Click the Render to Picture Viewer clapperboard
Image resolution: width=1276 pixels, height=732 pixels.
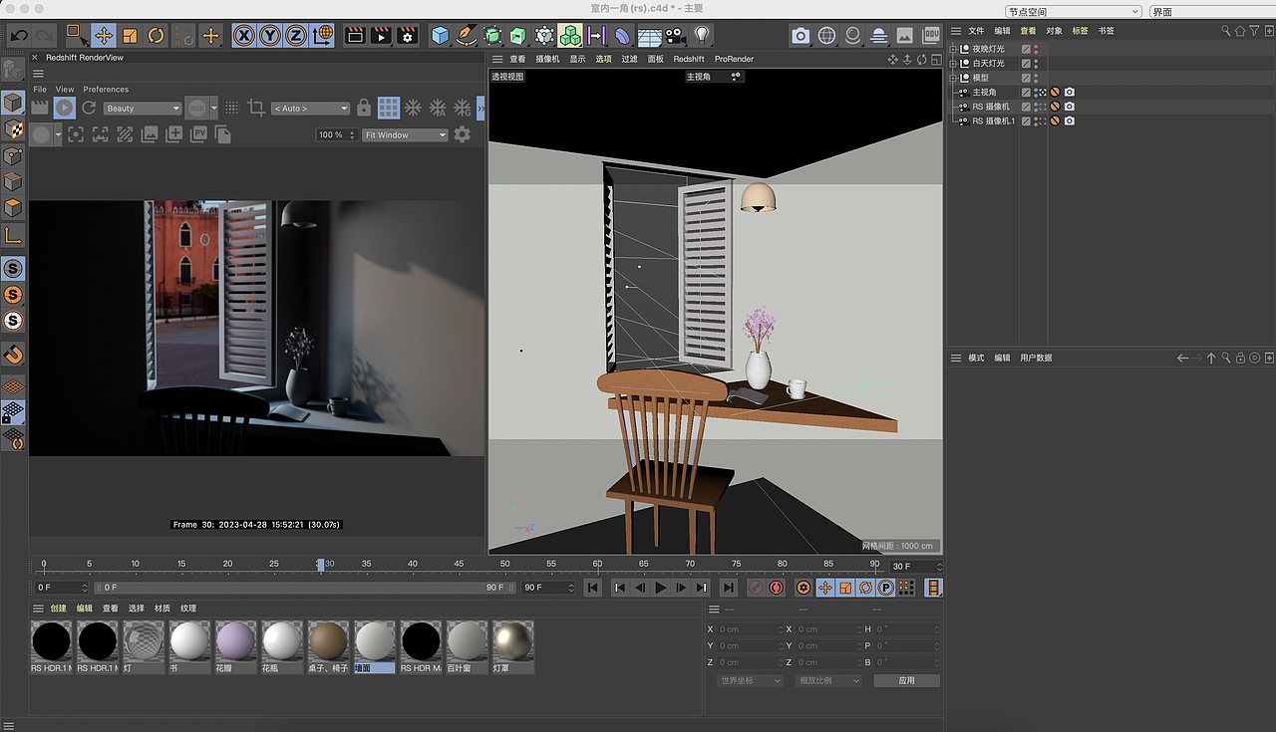click(381, 36)
